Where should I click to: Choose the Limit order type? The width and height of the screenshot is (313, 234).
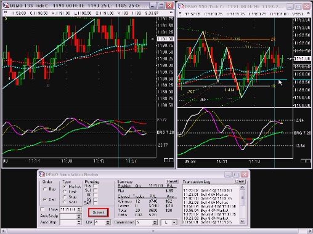point(65,192)
